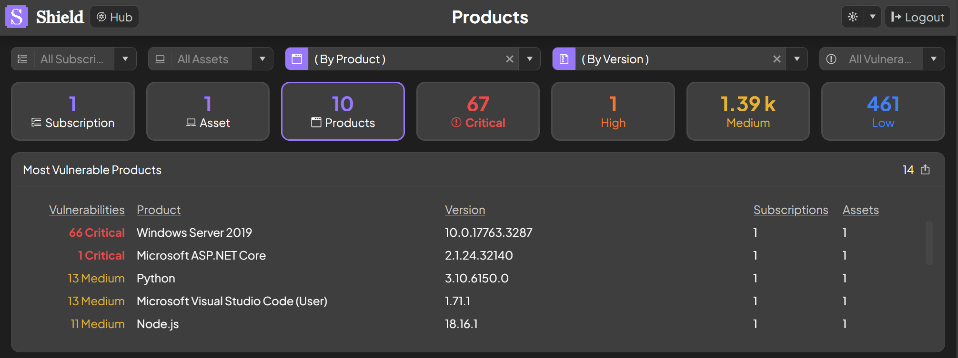The height and width of the screenshot is (358, 958).
Task: Expand the By Product dropdown arrow
Action: click(x=530, y=59)
